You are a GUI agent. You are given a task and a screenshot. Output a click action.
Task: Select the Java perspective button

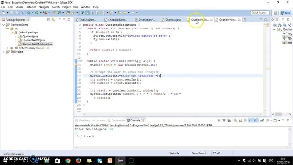pos(286,13)
